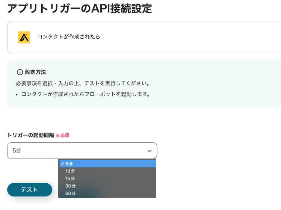Click the アプリトリガーのAPI接続設定 heading
This screenshot has width=281, height=210.
click(80, 8)
